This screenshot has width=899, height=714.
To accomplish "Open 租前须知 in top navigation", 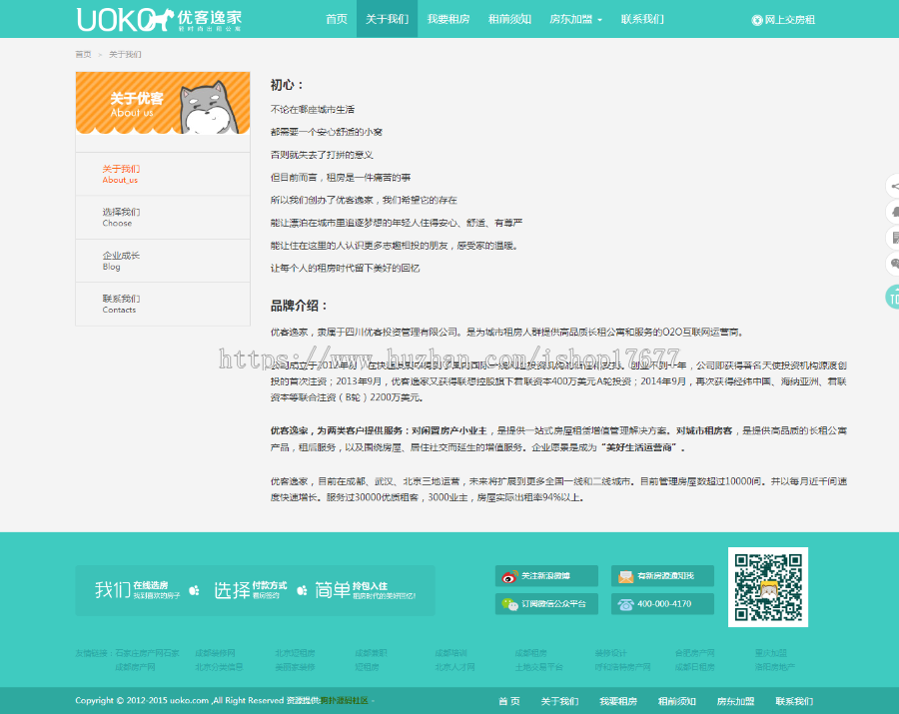I will tap(509, 19).
